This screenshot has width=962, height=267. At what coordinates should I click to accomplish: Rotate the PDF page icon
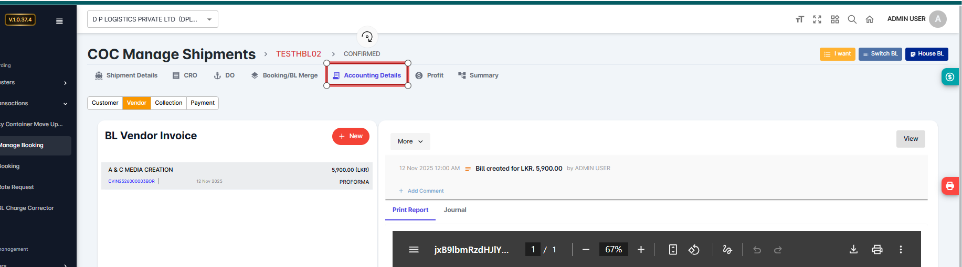[694, 250]
